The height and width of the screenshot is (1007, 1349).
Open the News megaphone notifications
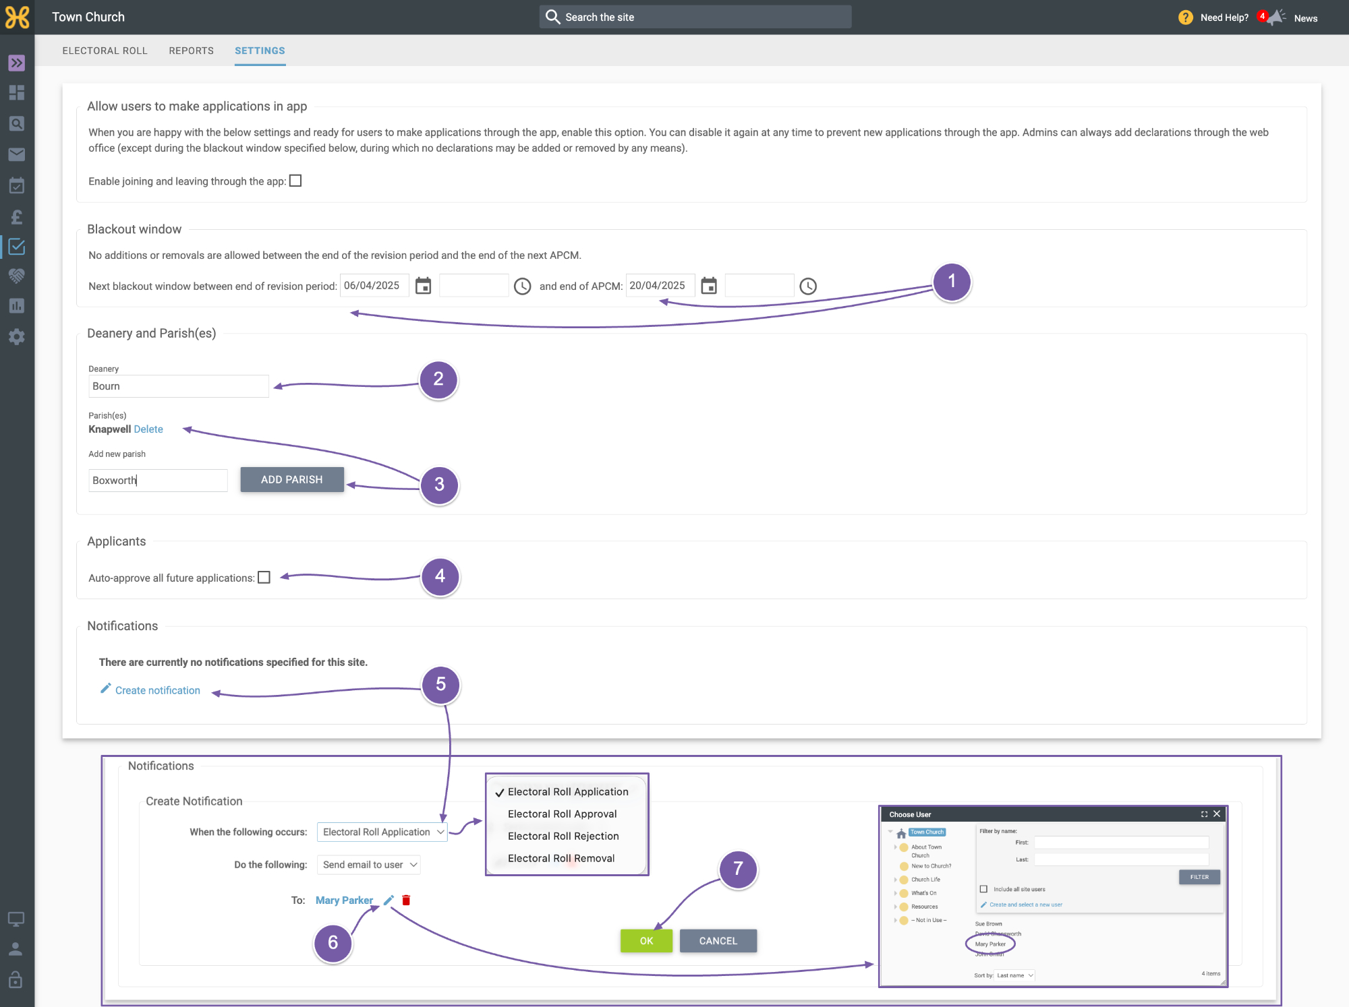(x=1275, y=18)
